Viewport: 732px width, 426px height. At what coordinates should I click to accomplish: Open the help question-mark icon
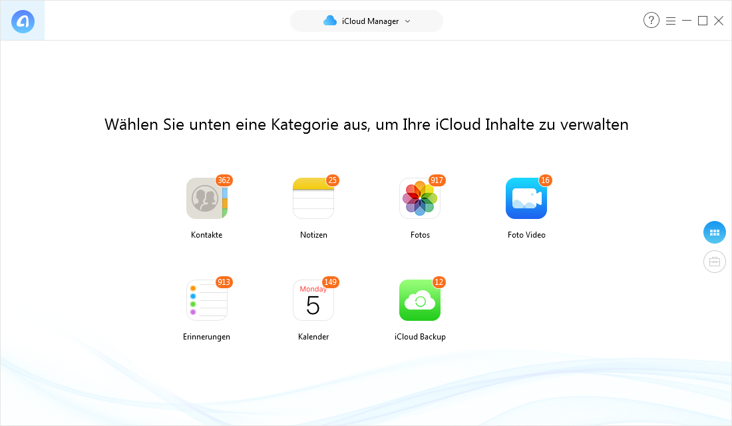point(651,20)
